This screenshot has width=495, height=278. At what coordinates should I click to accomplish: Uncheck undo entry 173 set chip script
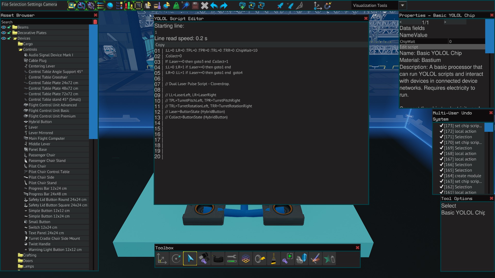point(441,126)
